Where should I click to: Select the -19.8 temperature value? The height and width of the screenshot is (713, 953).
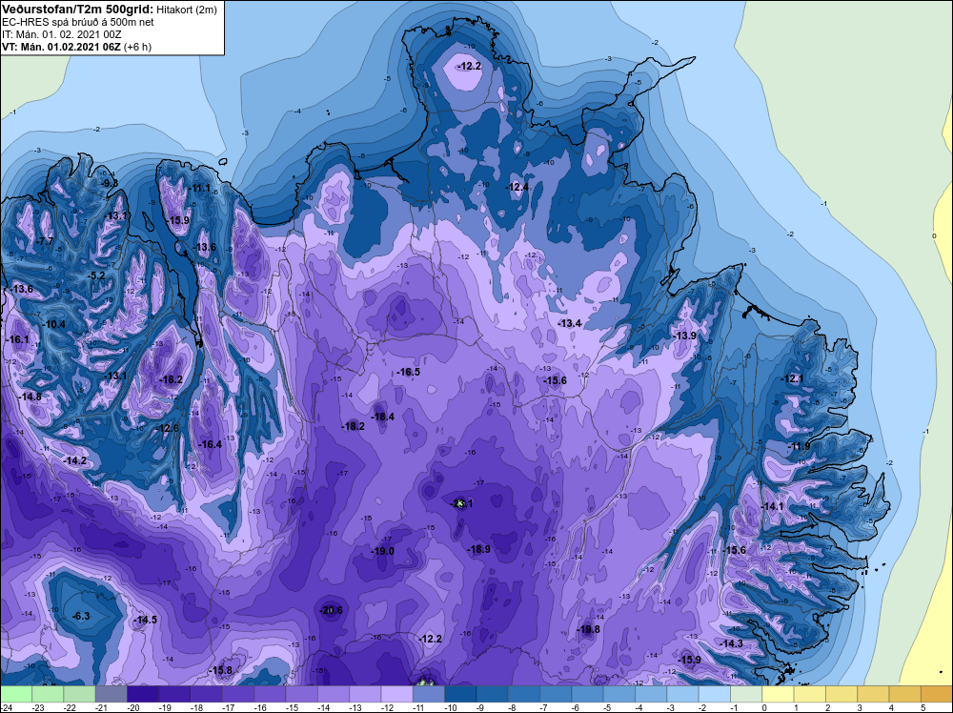click(x=588, y=630)
